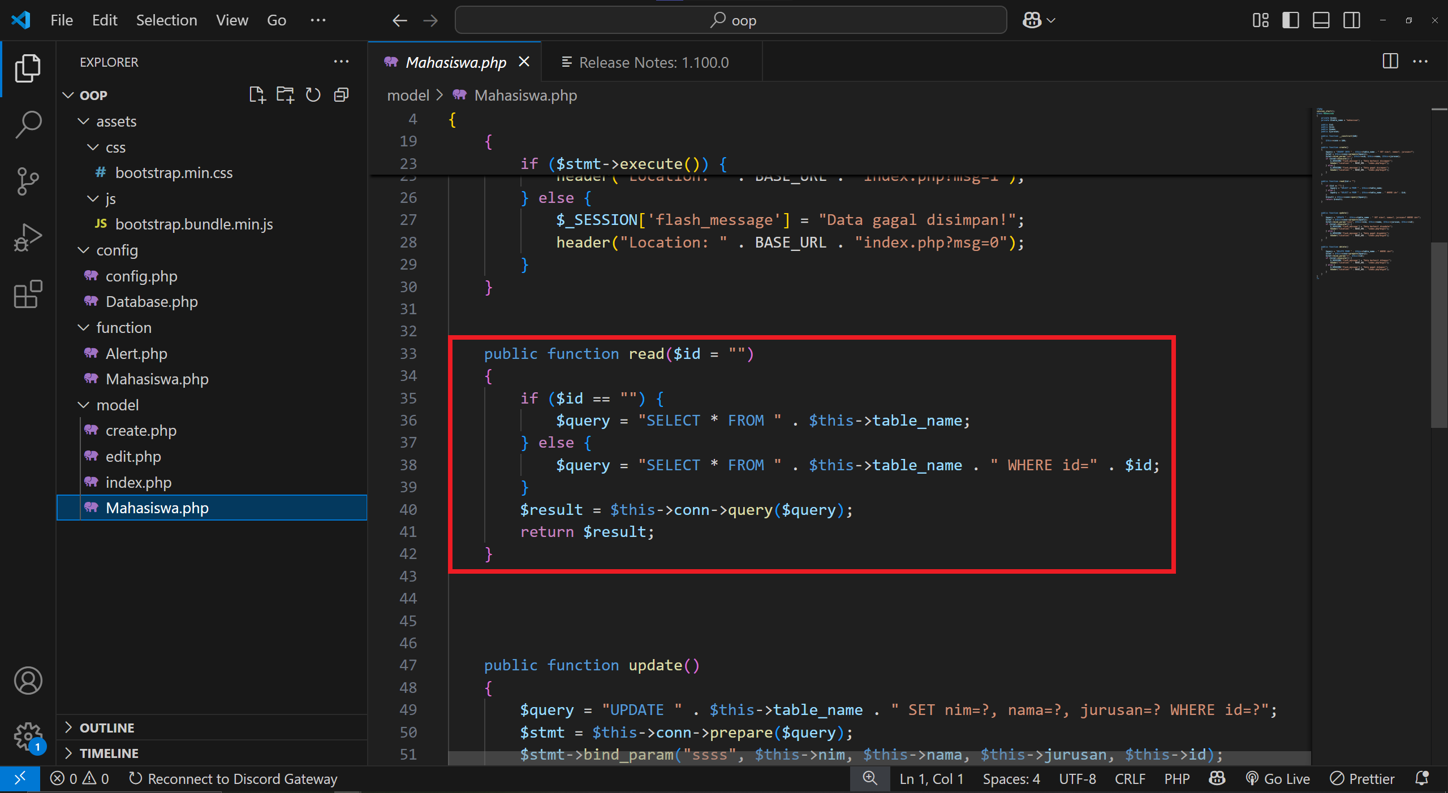
Task: Toggle the primary side bar visibility
Action: point(1290,20)
